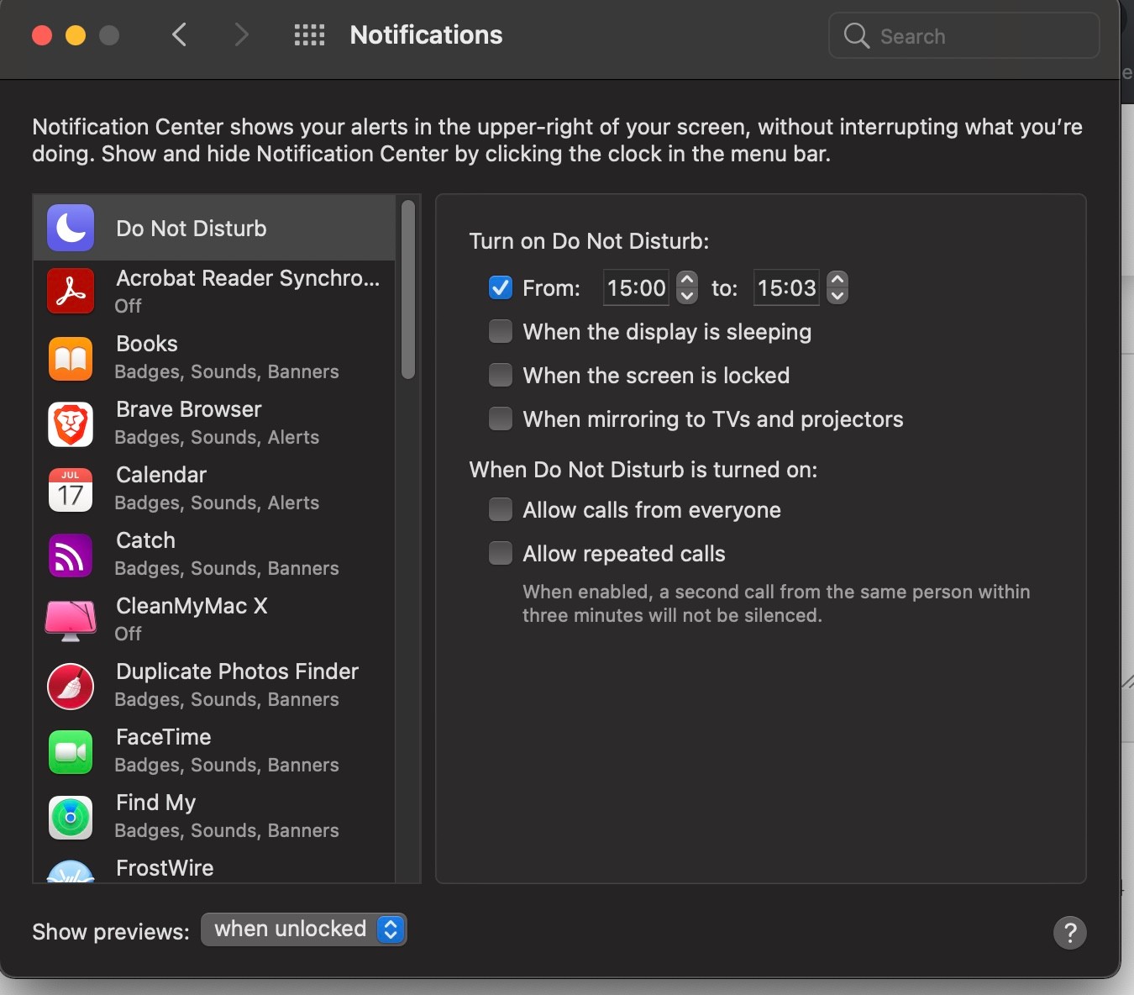Click the Books app icon
1134x995 pixels.
click(71, 358)
